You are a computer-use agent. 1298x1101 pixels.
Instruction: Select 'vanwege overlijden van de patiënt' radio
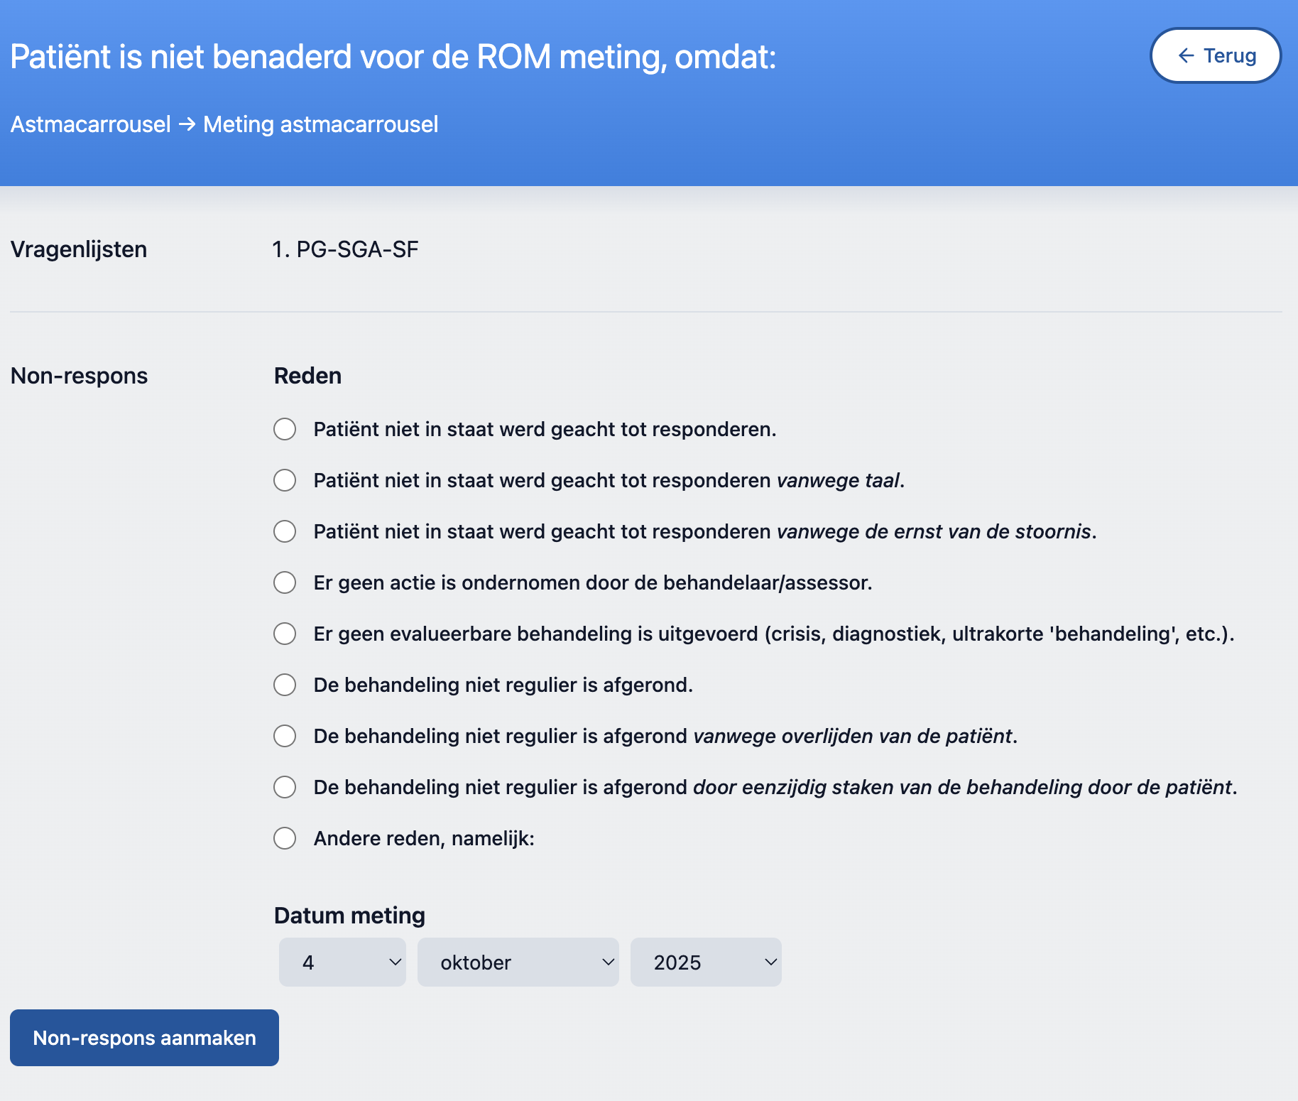pyautogui.click(x=285, y=736)
